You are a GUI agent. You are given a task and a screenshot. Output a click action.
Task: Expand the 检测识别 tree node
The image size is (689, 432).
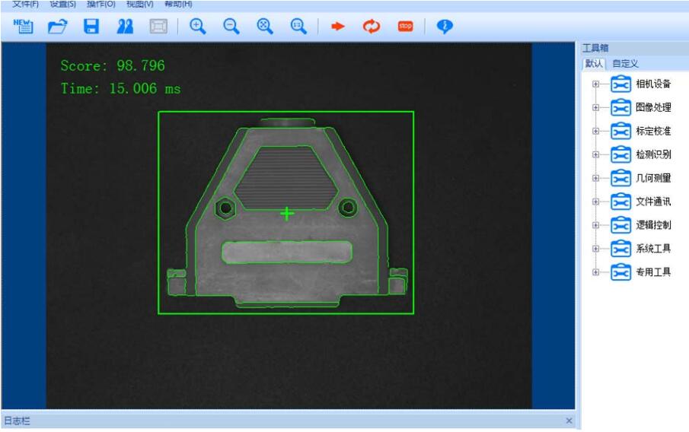596,155
